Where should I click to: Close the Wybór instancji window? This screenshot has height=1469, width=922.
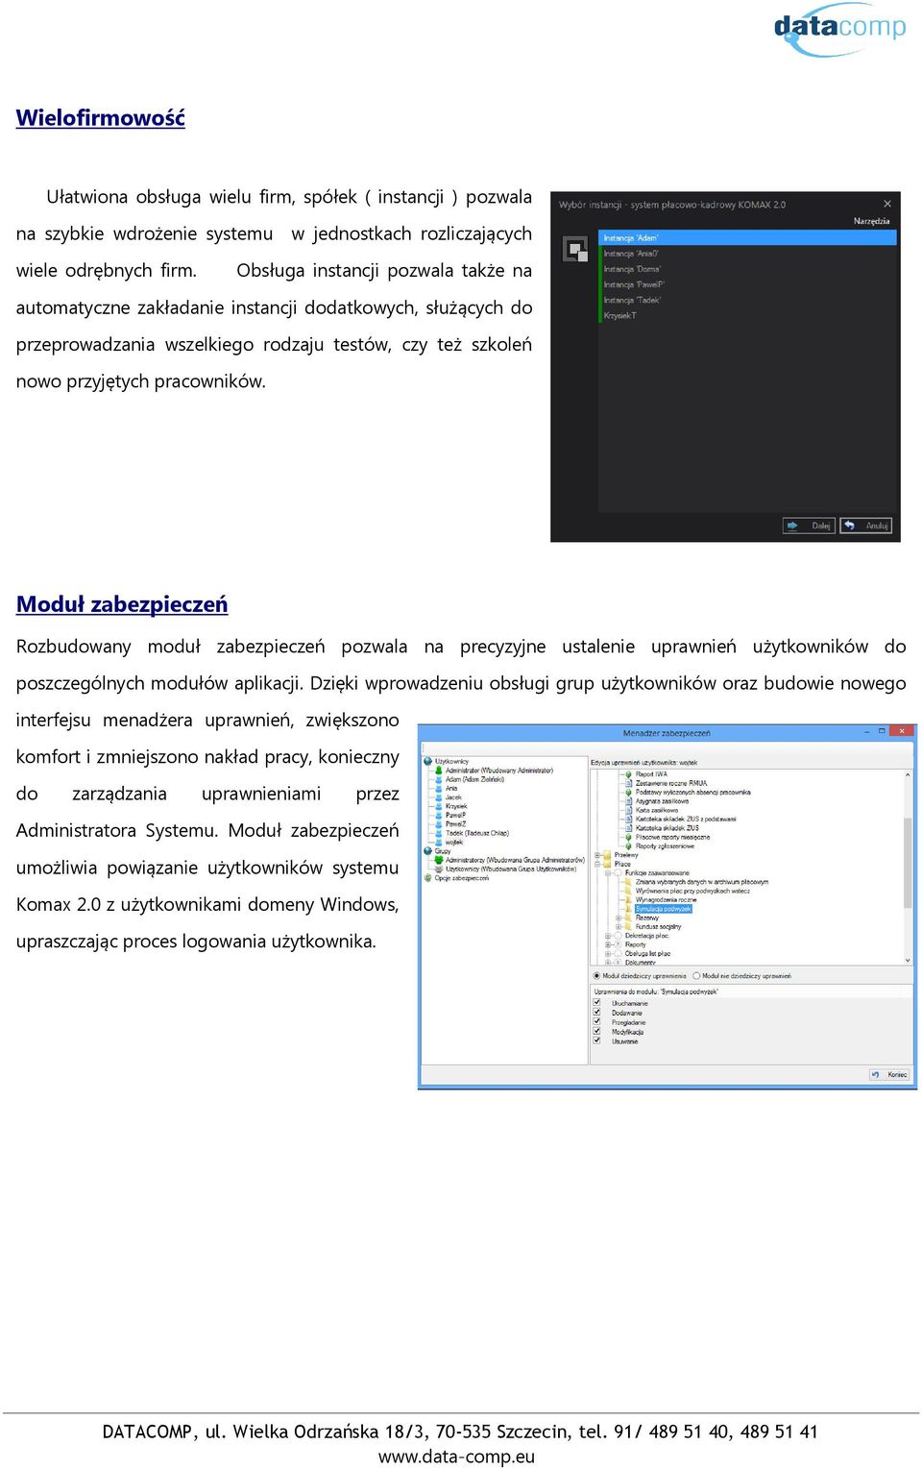click(x=887, y=204)
